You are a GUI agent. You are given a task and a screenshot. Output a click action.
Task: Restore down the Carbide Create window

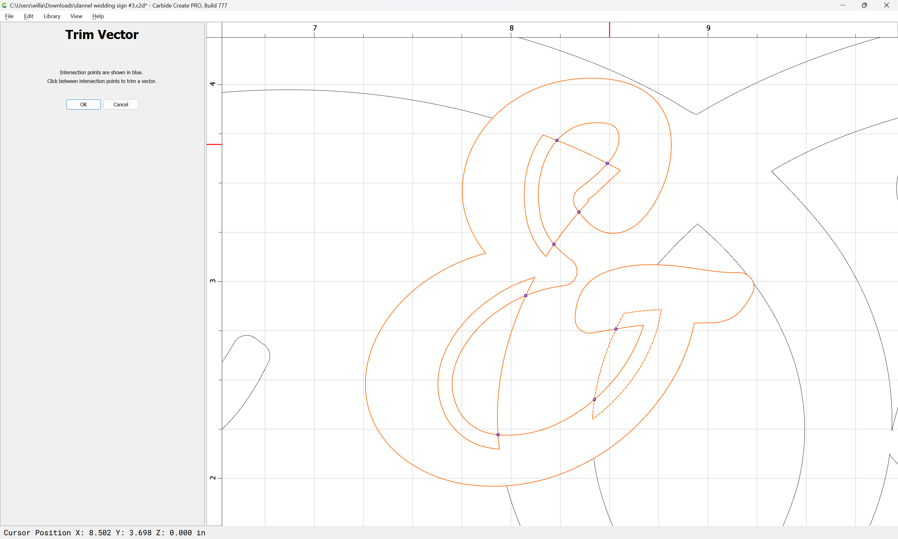tap(865, 5)
